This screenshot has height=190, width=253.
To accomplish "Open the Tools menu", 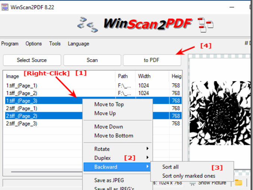I will click(x=55, y=44).
